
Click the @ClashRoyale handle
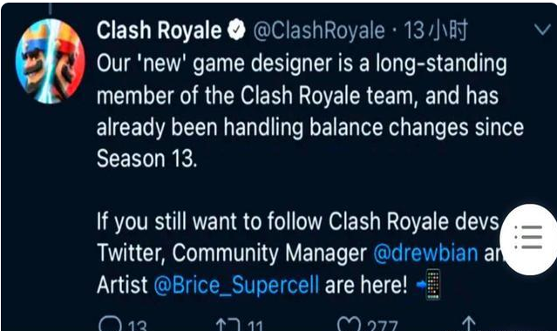click(319, 30)
